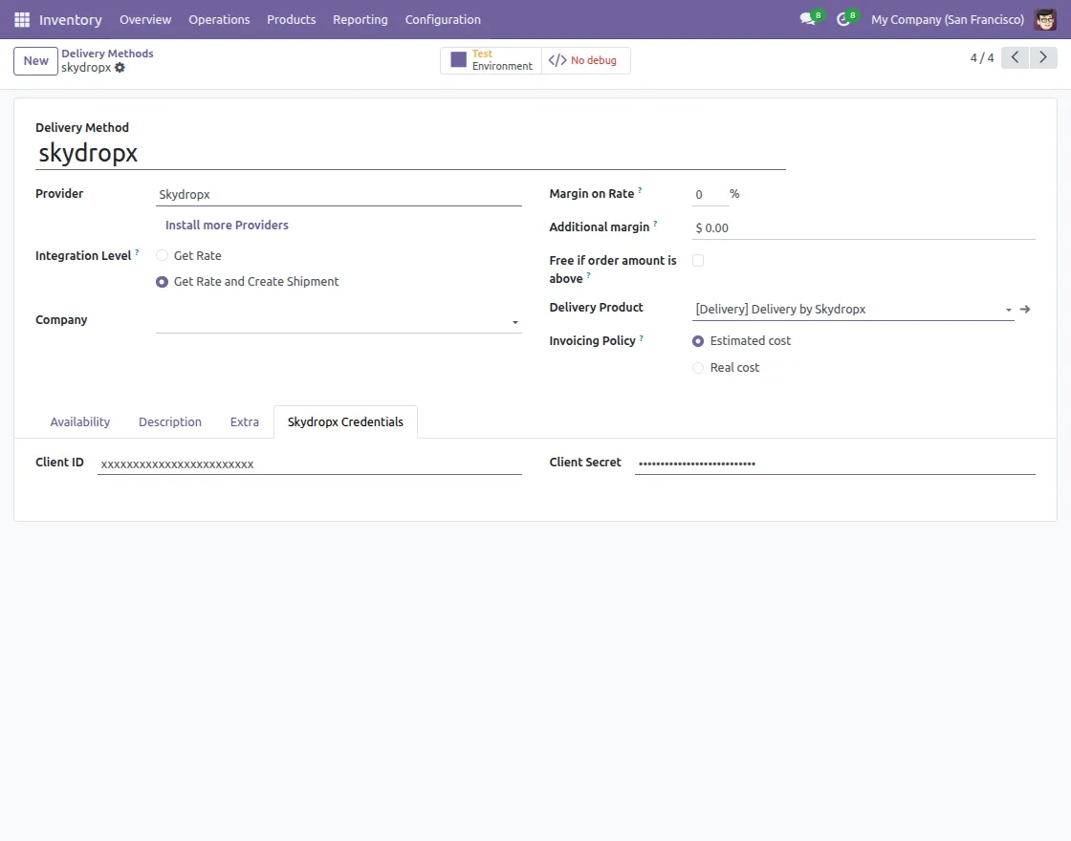Click the New button

click(x=35, y=60)
